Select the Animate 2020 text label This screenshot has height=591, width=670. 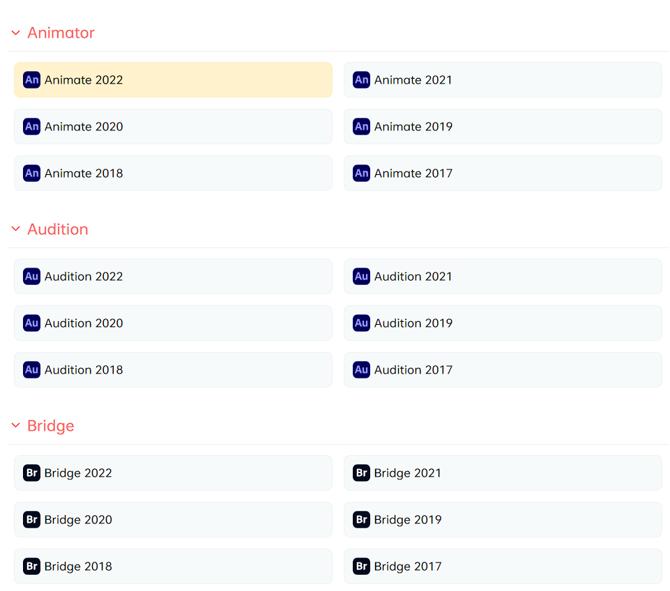click(84, 126)
